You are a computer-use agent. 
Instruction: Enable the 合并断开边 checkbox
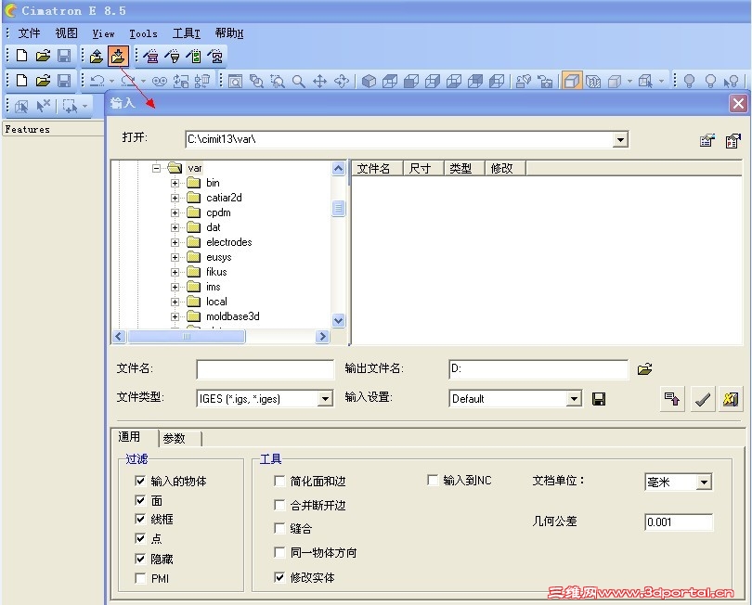[x=279, y=505]
